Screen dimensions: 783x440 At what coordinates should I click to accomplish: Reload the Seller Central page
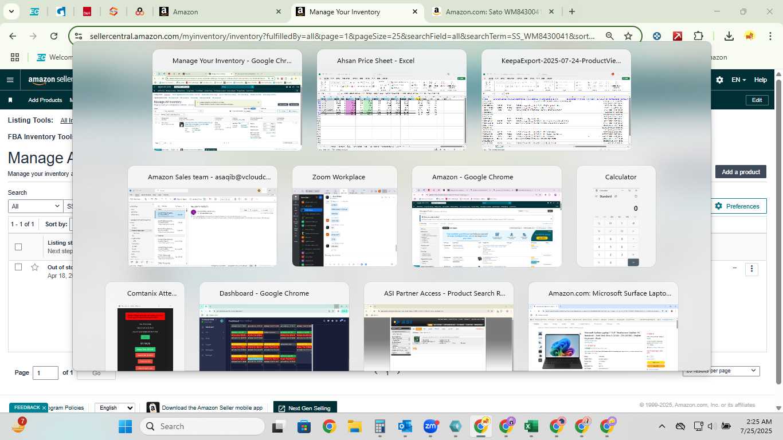tap(54, 36)
